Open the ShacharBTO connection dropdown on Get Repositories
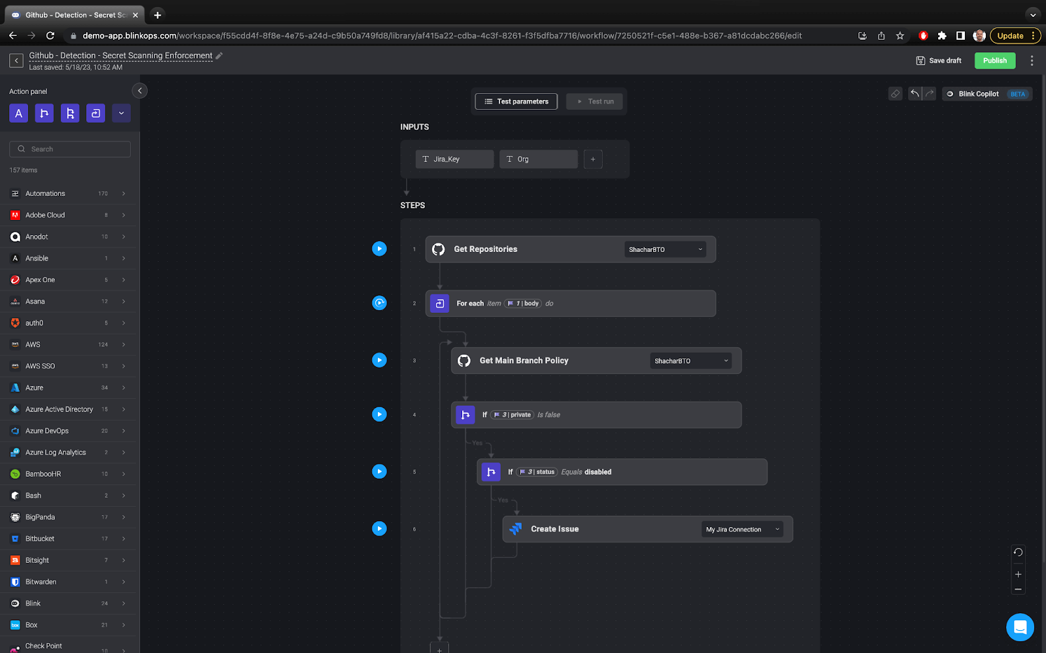This screenshot has height=653, width=1046. (x=664, y=249)
